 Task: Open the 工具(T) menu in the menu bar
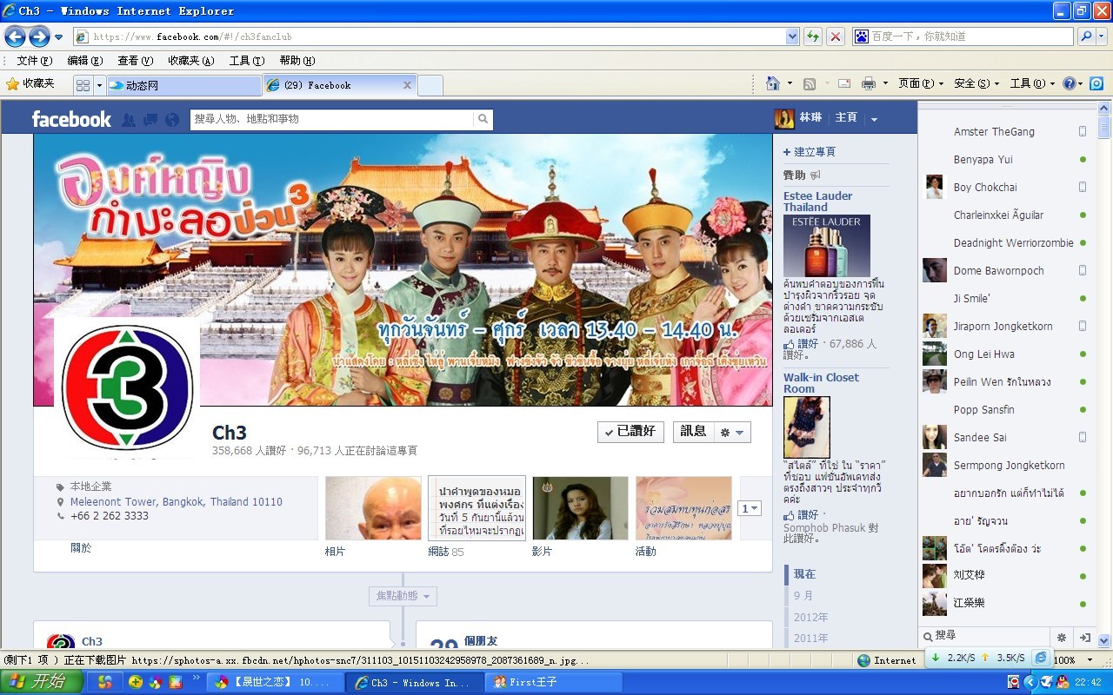click(247, 61)
